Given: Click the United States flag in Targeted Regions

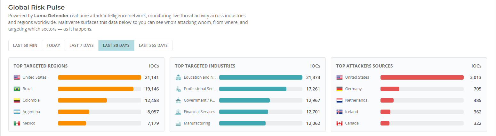Looking at the screenshot, I should [17, 77].
